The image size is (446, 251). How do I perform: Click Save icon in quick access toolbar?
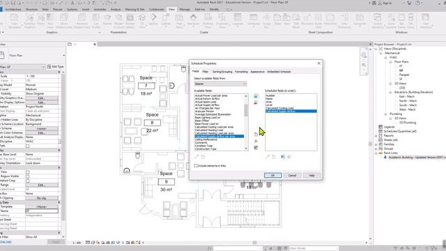tap(13, 3)
